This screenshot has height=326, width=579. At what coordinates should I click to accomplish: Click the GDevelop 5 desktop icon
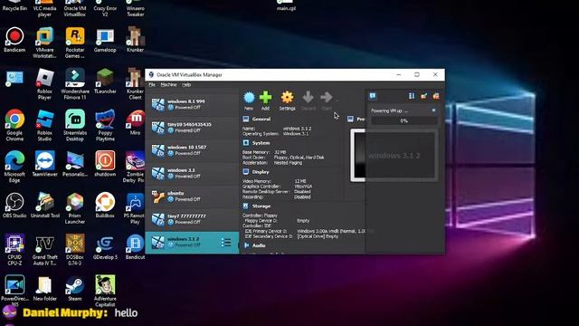105,247
